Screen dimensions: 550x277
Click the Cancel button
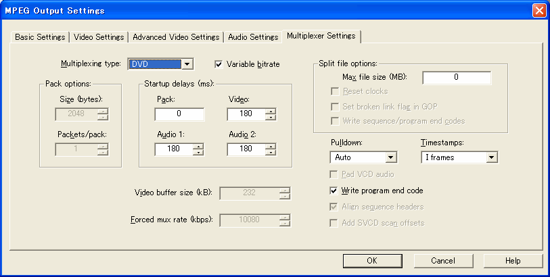click(442, 261)
